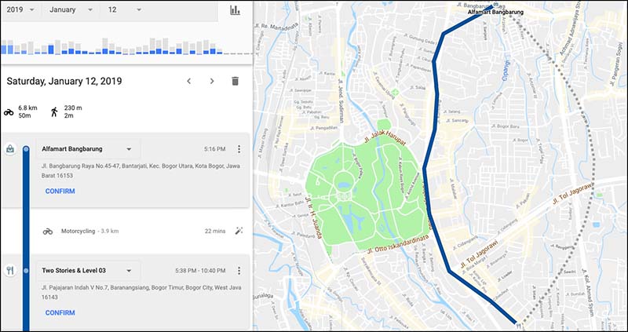Screen dimensions: 628x332
Task: Click the motorcycle summary icon
Action: click(x=9, y=112)
